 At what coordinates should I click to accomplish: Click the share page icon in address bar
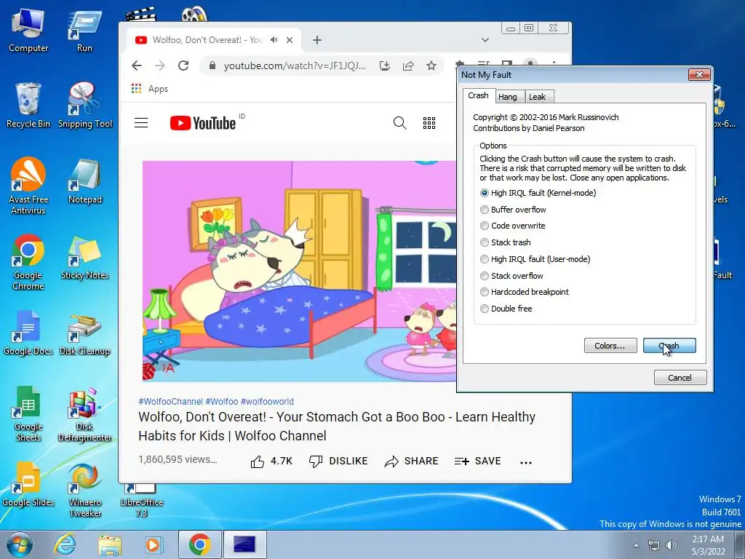(x=408, y=66)
